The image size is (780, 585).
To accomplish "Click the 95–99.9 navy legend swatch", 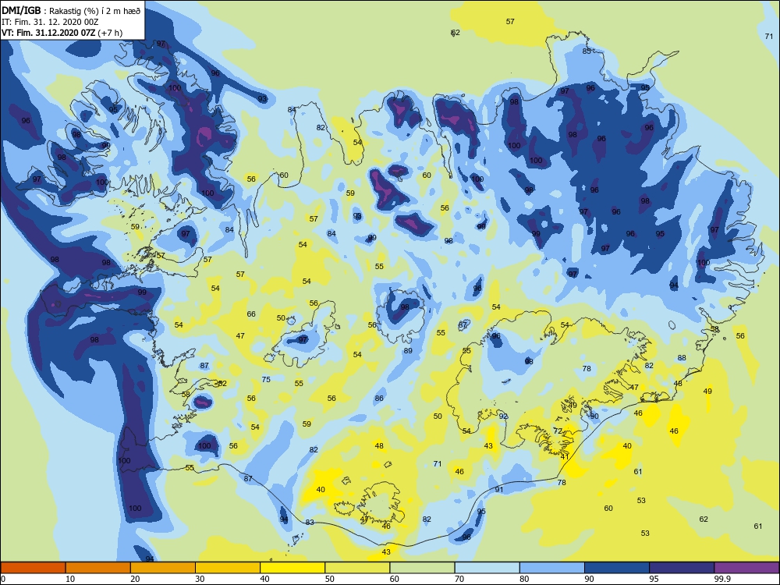I will (682, 568).
